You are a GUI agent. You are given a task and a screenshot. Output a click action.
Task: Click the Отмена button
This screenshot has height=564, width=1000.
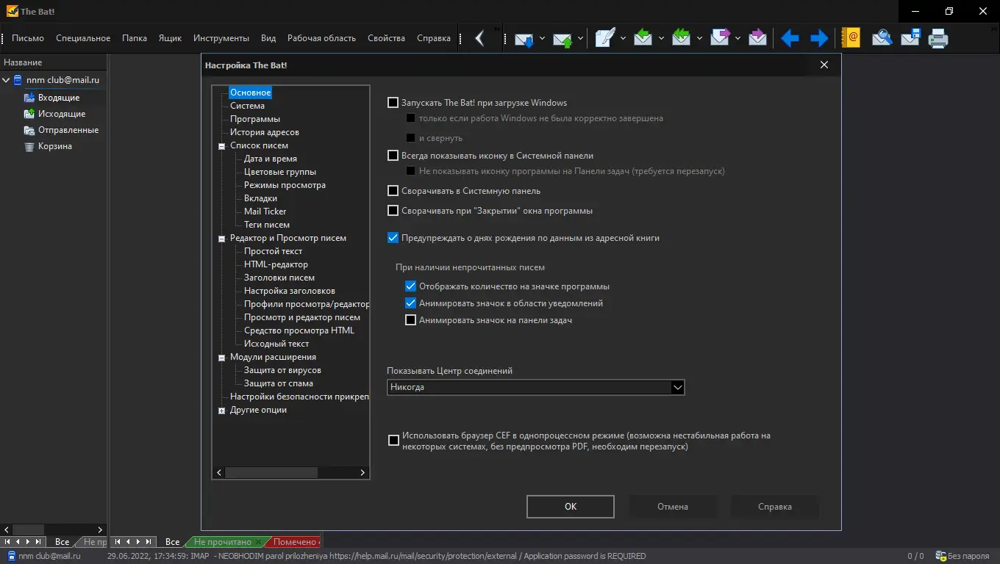[673, 507]
